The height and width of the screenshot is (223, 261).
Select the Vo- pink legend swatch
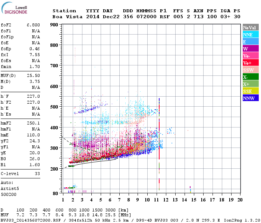[x=251, y=56]
